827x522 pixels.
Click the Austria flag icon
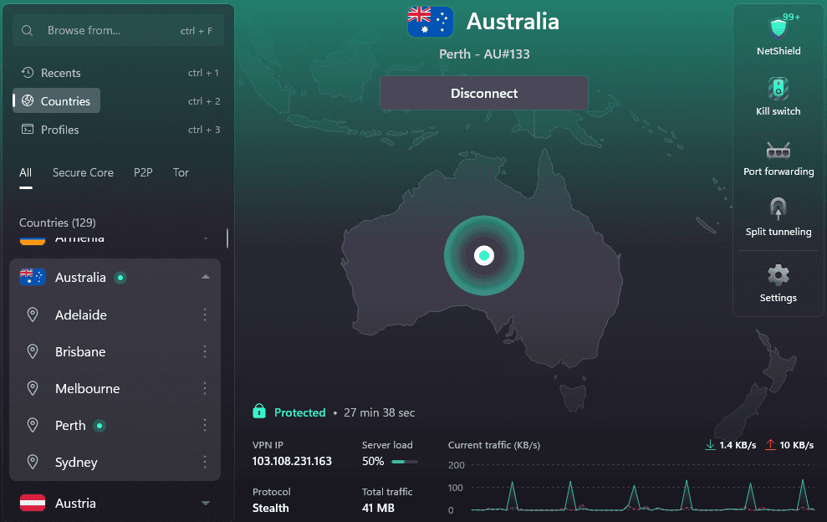[33, 503]
